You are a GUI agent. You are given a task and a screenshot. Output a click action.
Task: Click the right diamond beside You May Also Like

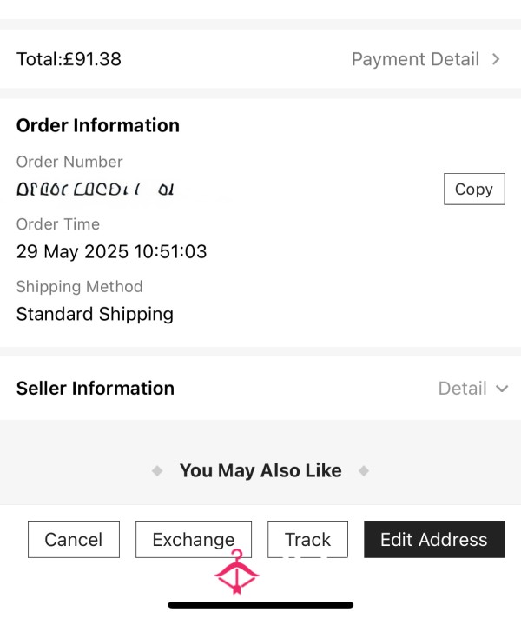(364, 470)
